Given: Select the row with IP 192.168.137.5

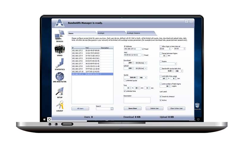Looking at the screenshot, I should 93,58.
